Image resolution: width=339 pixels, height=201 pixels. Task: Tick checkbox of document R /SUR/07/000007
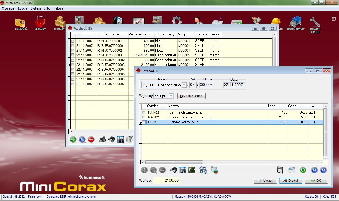[x=73, y=84]
